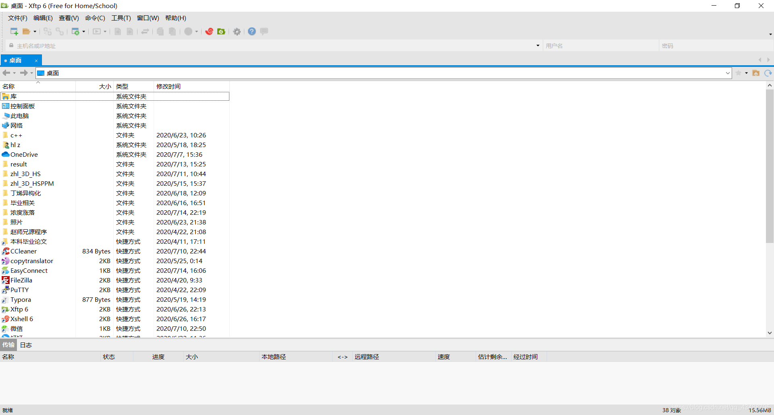Image resolution: width=774 pixels, height=415 pixels.
Task: Select the OneDrive folder row
Action: pos(115,155)
